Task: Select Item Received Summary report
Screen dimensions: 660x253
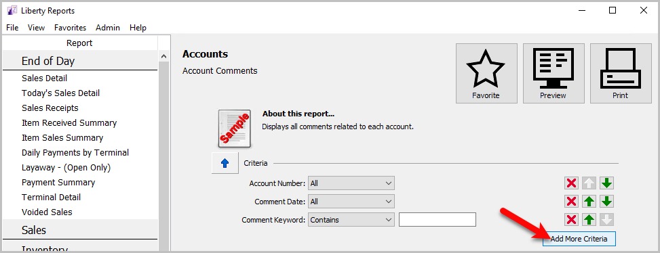Action: tap(69, 123)
